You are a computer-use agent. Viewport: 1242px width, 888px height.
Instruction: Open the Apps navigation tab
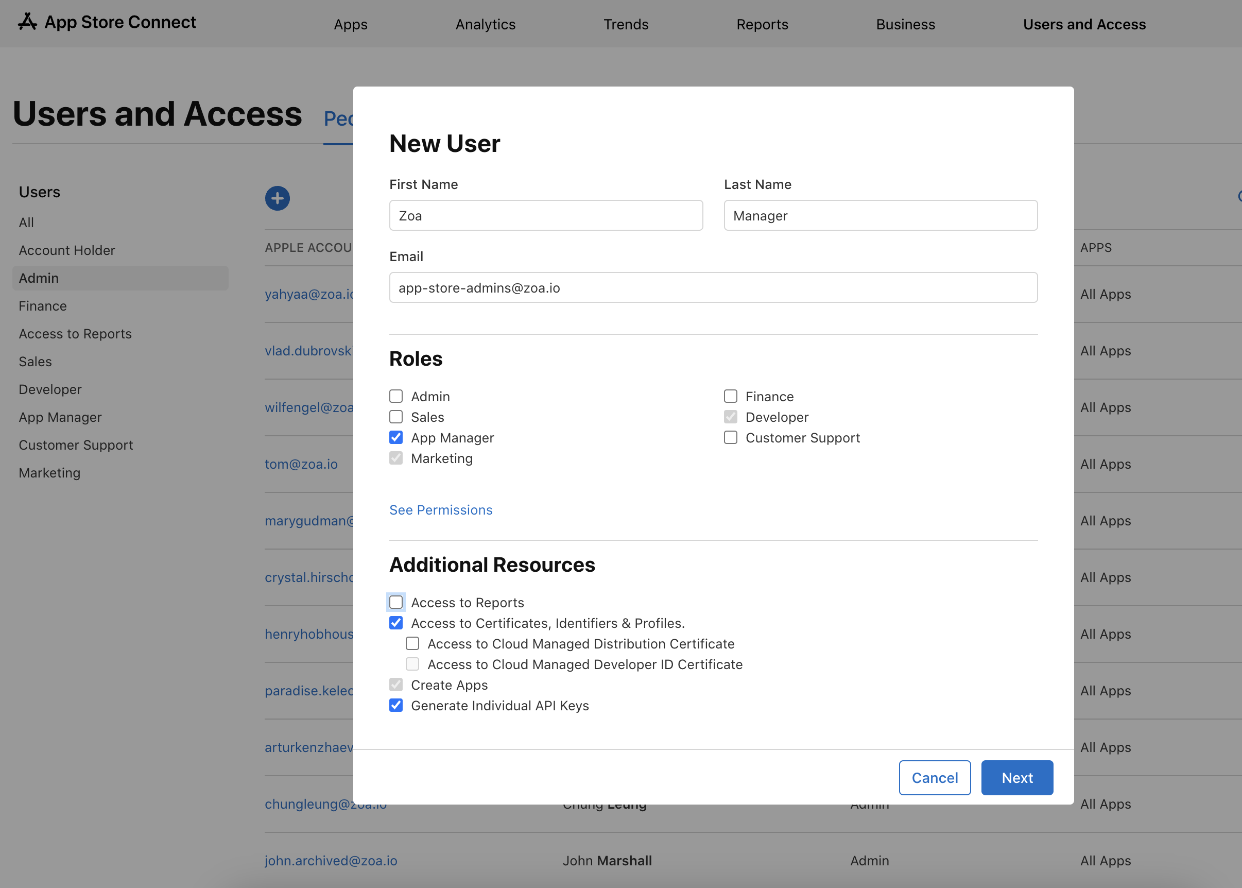[x=351, y=24]
